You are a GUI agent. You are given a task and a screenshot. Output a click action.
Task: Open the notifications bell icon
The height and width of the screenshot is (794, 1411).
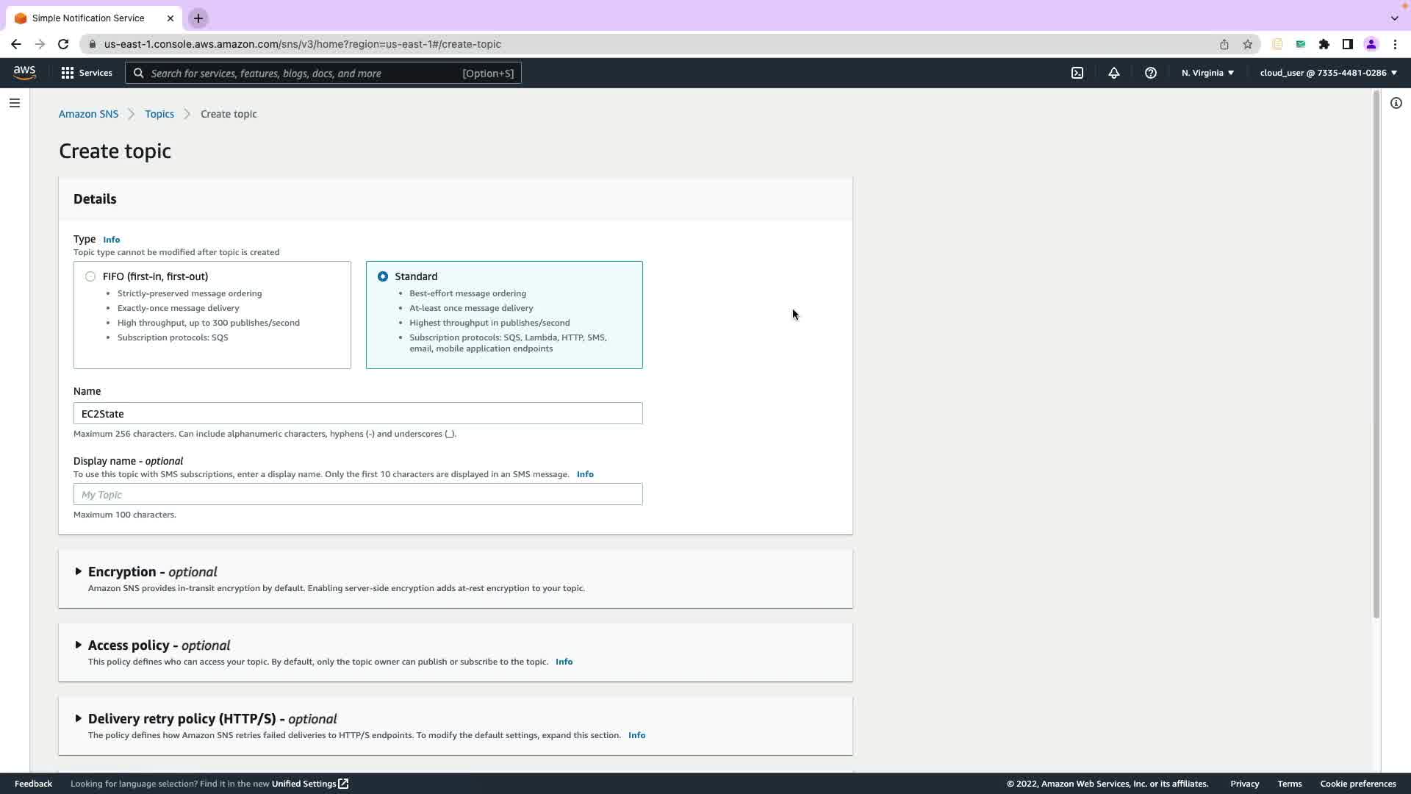pyautogui.click(x=1114, y=73)
